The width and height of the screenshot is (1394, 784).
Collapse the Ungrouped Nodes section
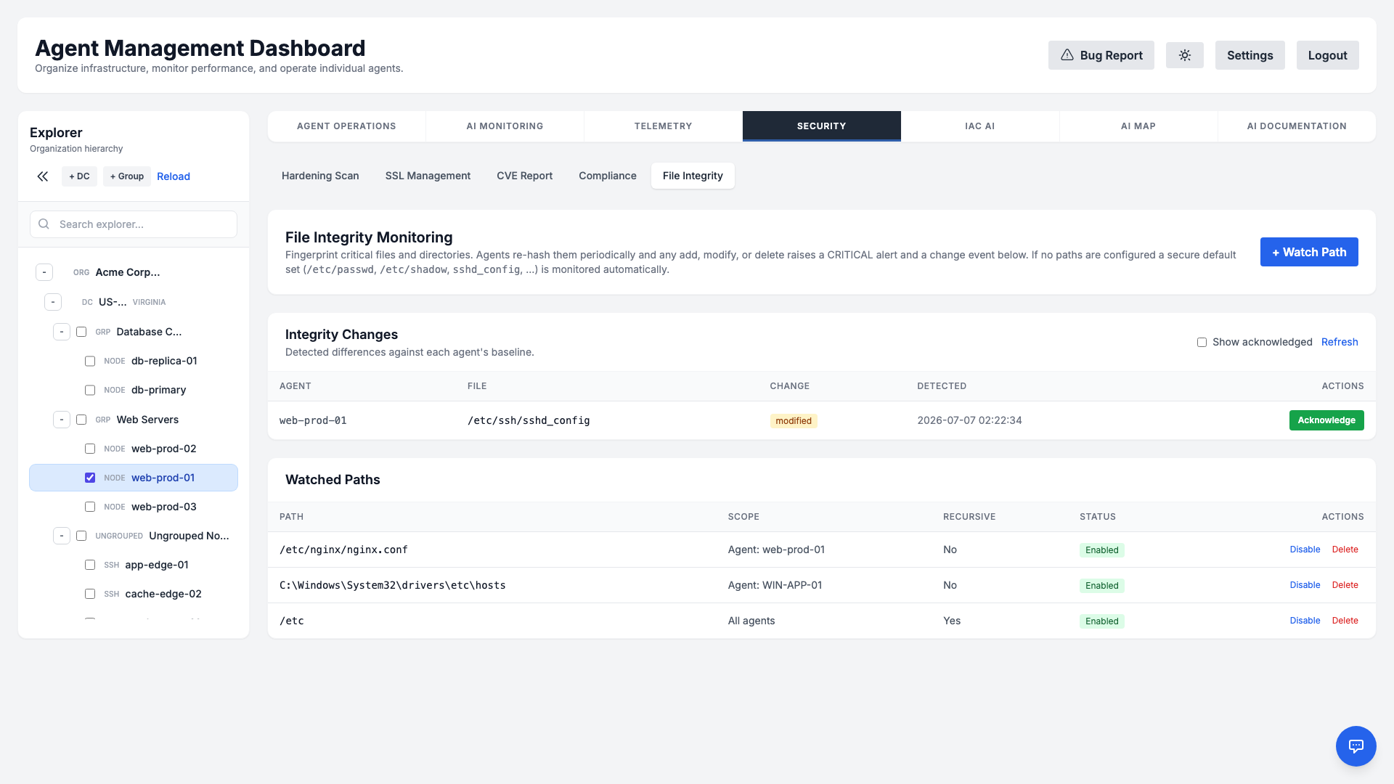point(62,536)
